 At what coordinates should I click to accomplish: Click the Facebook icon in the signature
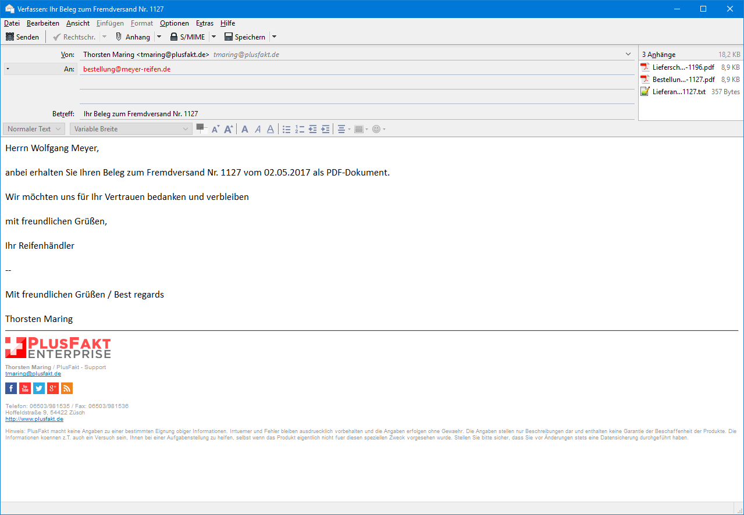(11, 388)
